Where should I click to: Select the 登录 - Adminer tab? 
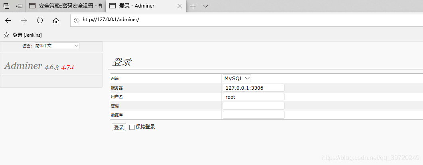click(146, 6)
